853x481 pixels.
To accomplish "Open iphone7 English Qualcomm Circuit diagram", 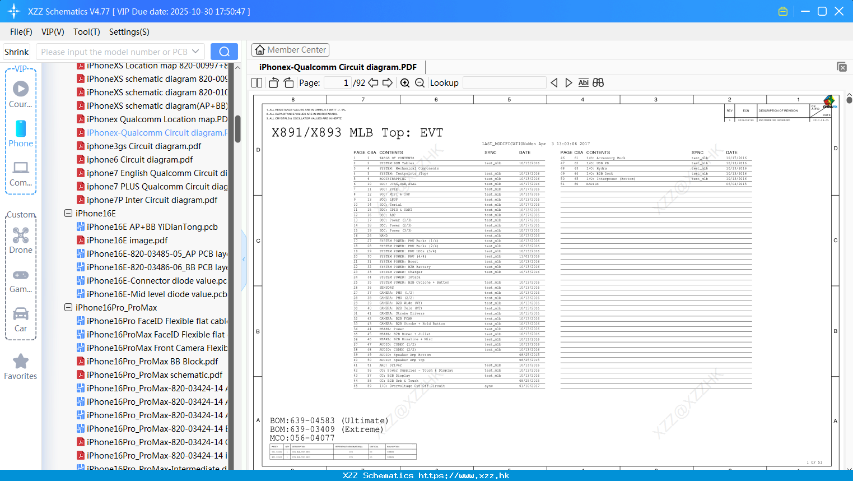I will tap(152, 173).
